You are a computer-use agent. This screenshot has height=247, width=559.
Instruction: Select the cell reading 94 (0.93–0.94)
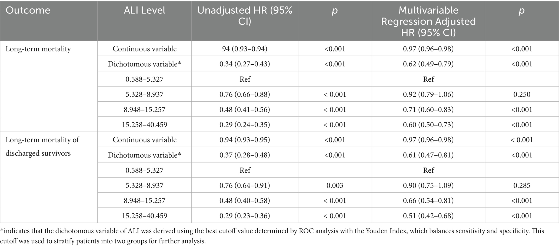pos(245,49)
